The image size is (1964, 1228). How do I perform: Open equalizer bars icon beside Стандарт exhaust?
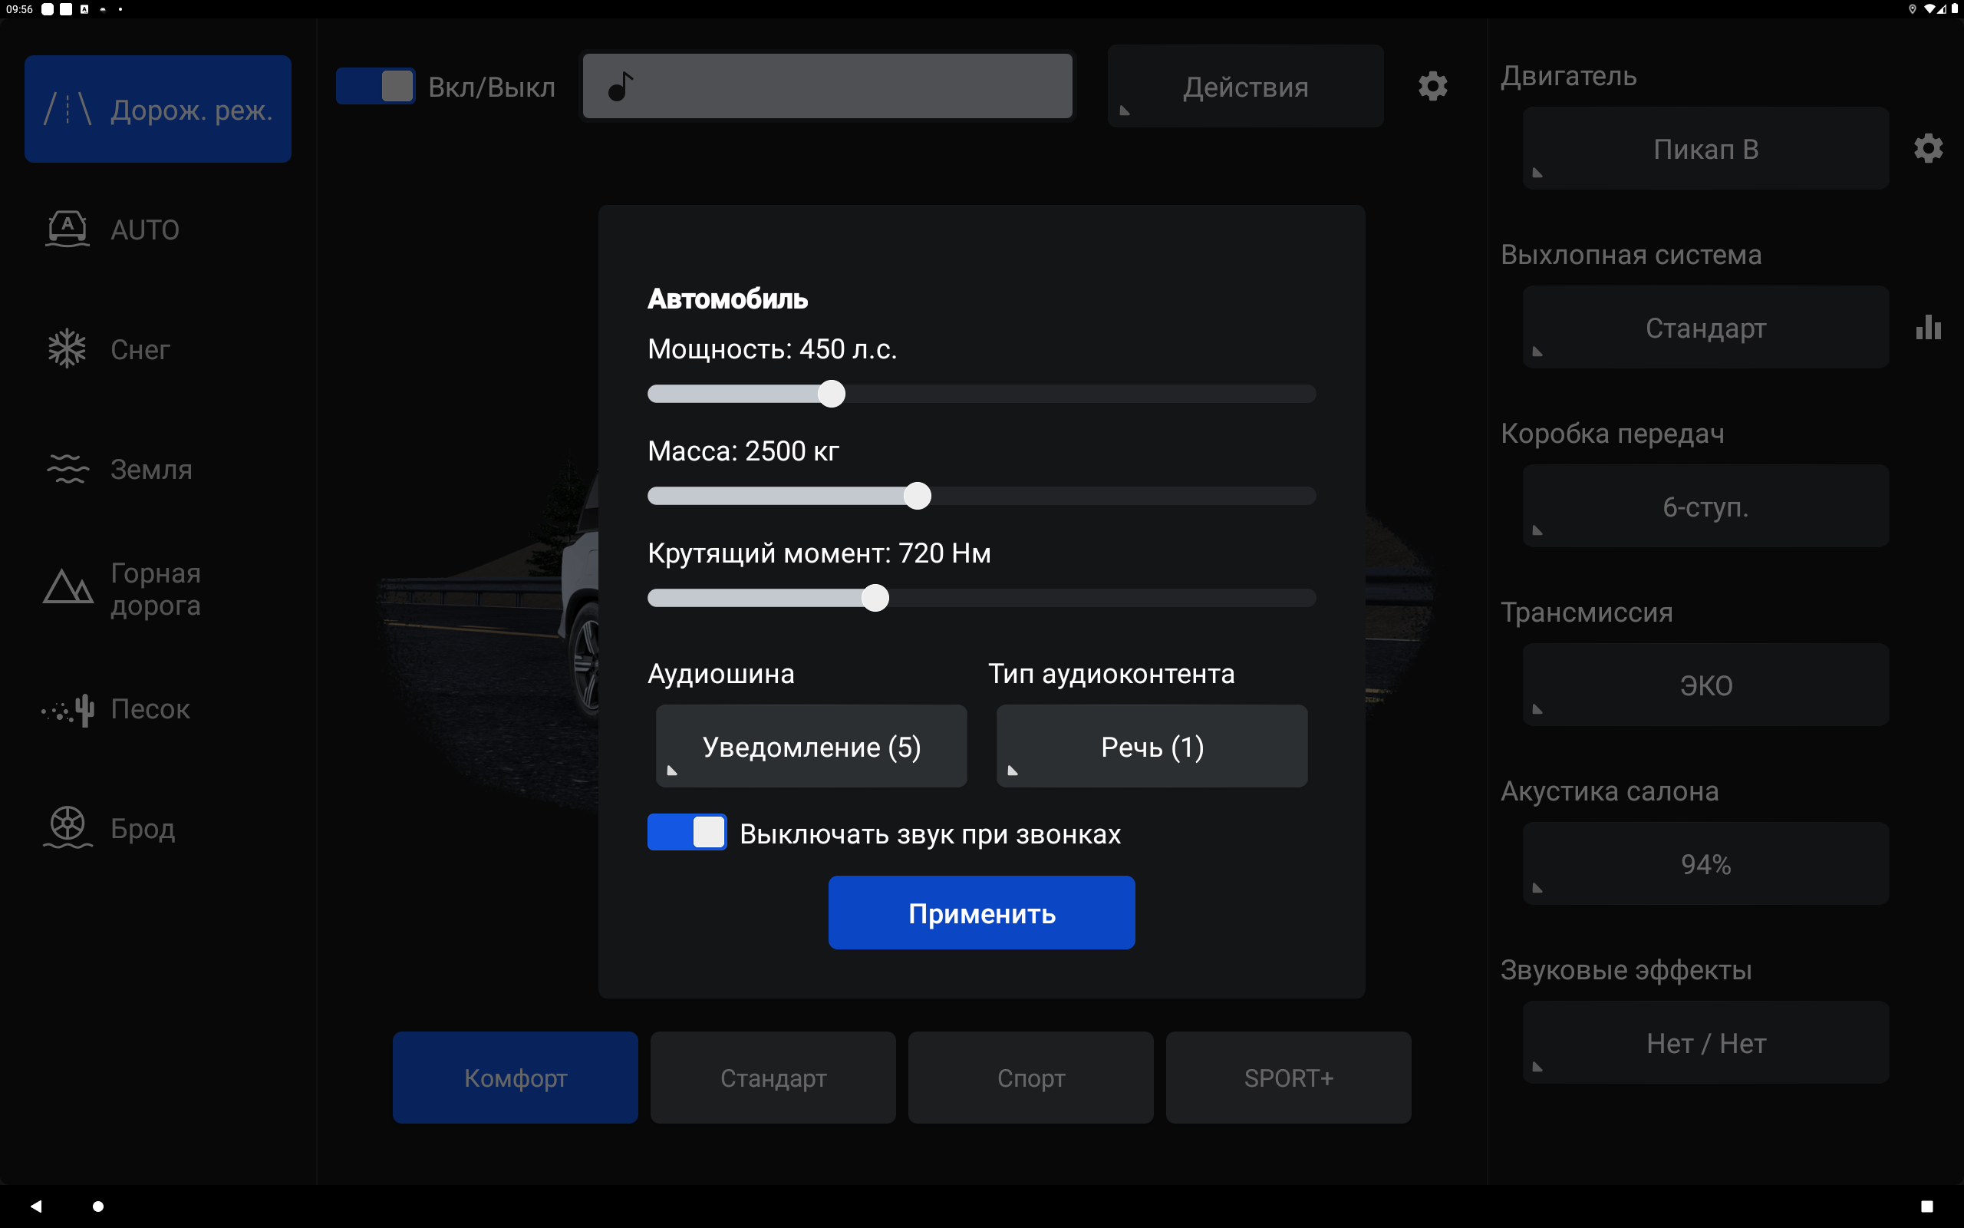[1928, 327]
